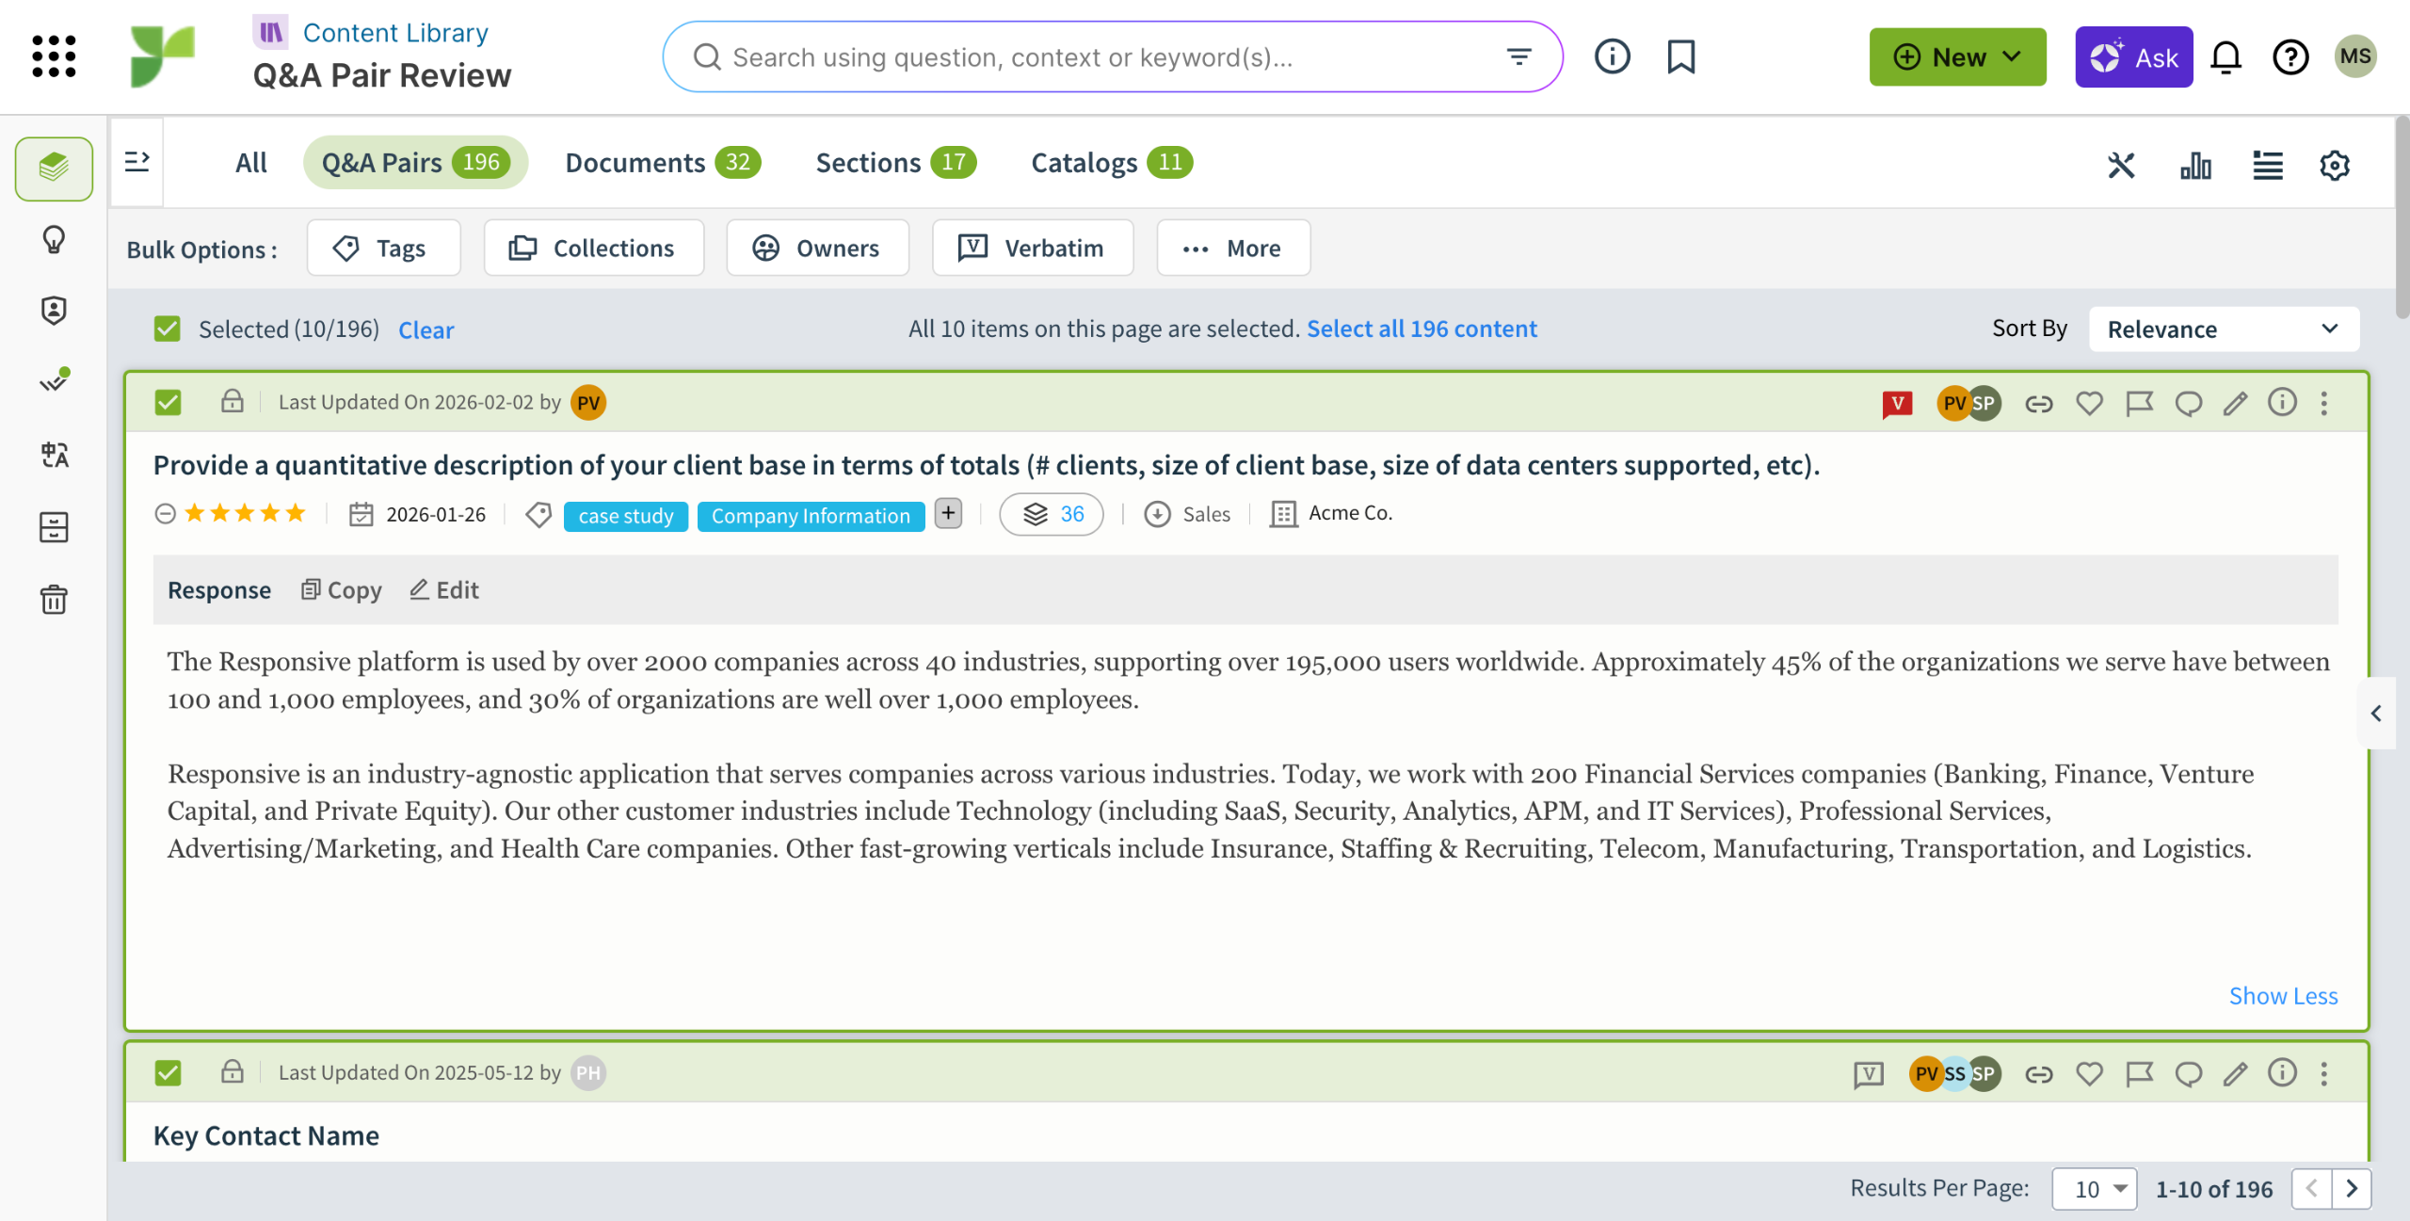This screenshot has height=1221, width=2410.
Task: Deselect the Key Contact Name checkbox
Action: (168, 1073)
